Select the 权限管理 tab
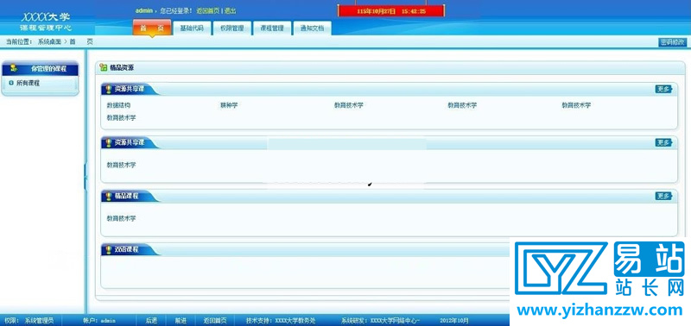 tap(231, 28)
